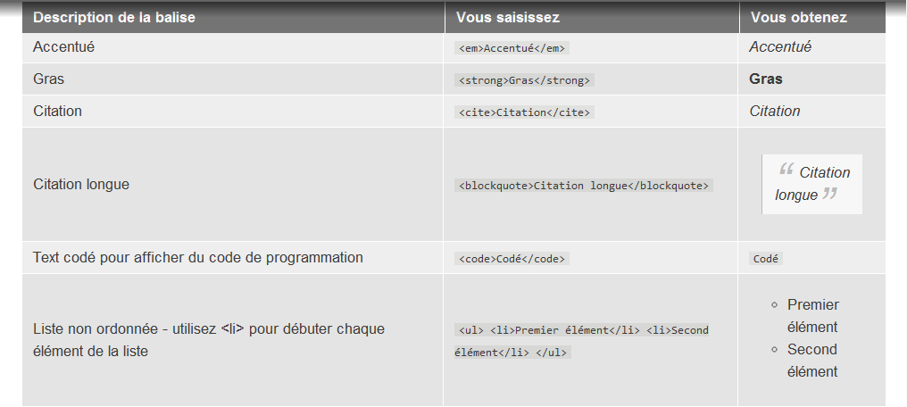Click the 'Description de la balise' column header

pos(114,17)
